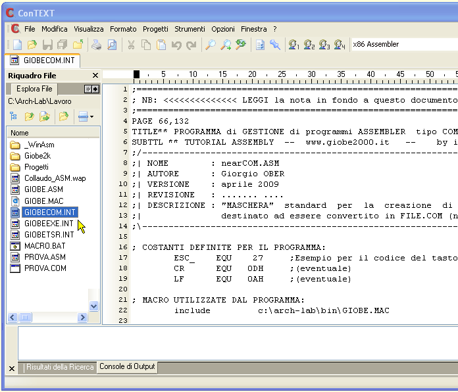
Task: Open Print Preview from the toolbar
Action: 112,45
